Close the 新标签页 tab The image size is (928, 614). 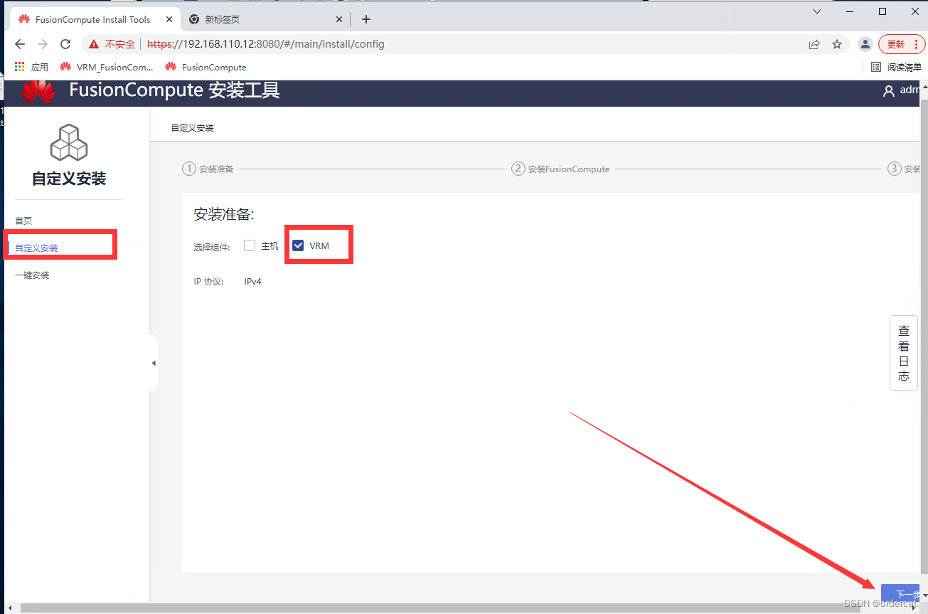click(339, 20)
